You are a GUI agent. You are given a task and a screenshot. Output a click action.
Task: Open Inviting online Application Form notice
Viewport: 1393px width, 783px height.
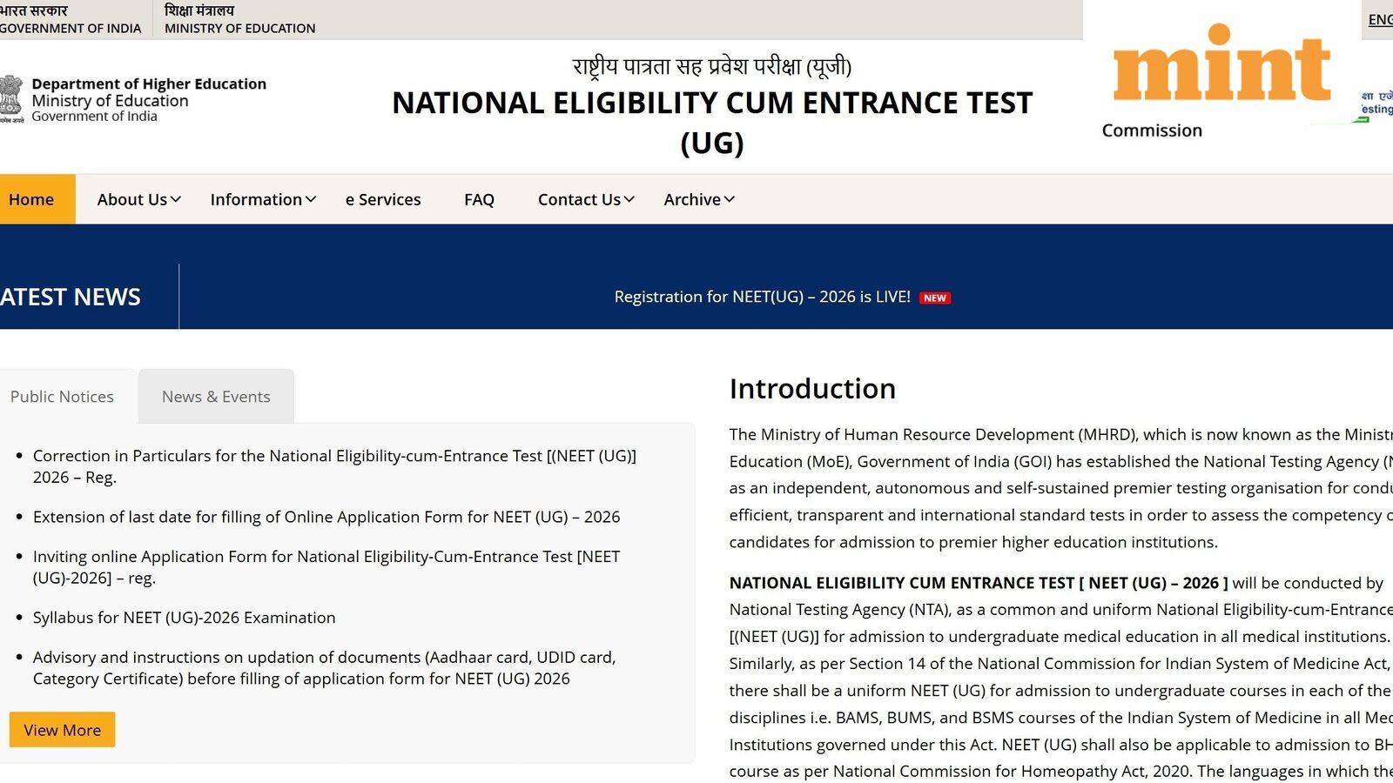(x=326, y=557)
